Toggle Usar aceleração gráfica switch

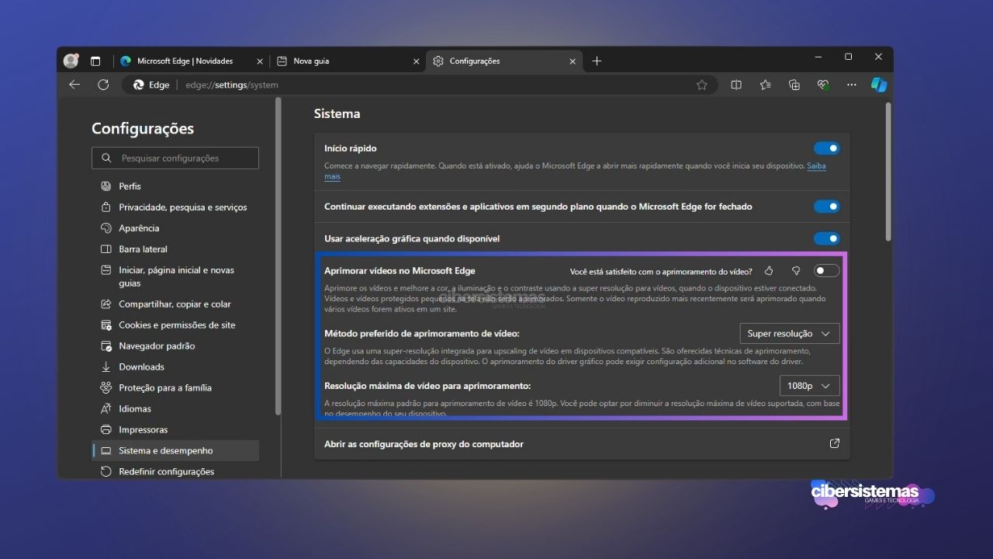click(x=827, y=238)
